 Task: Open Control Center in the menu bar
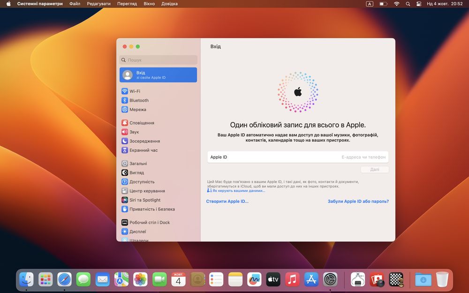click(x=419, y=4)
